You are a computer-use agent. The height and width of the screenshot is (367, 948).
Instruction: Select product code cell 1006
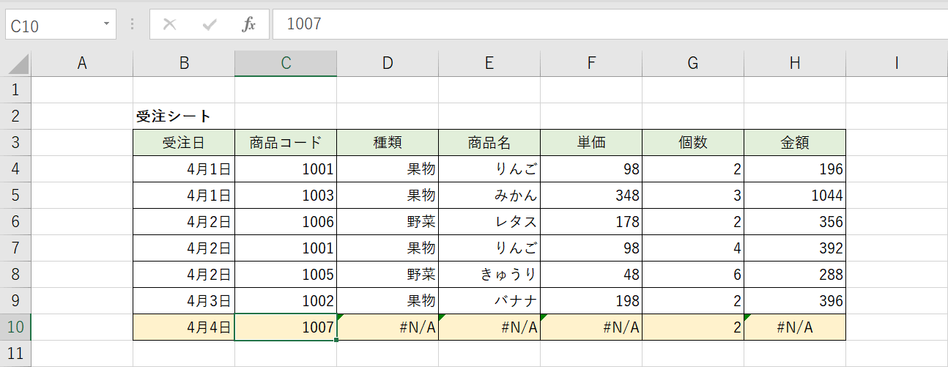pyautogui.click(x=286, y=222)
